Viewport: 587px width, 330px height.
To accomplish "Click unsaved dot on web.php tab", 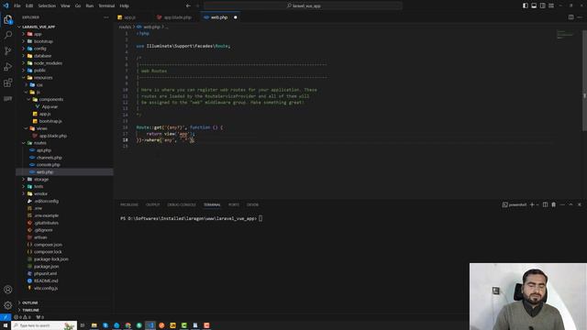I will [235, 17].
